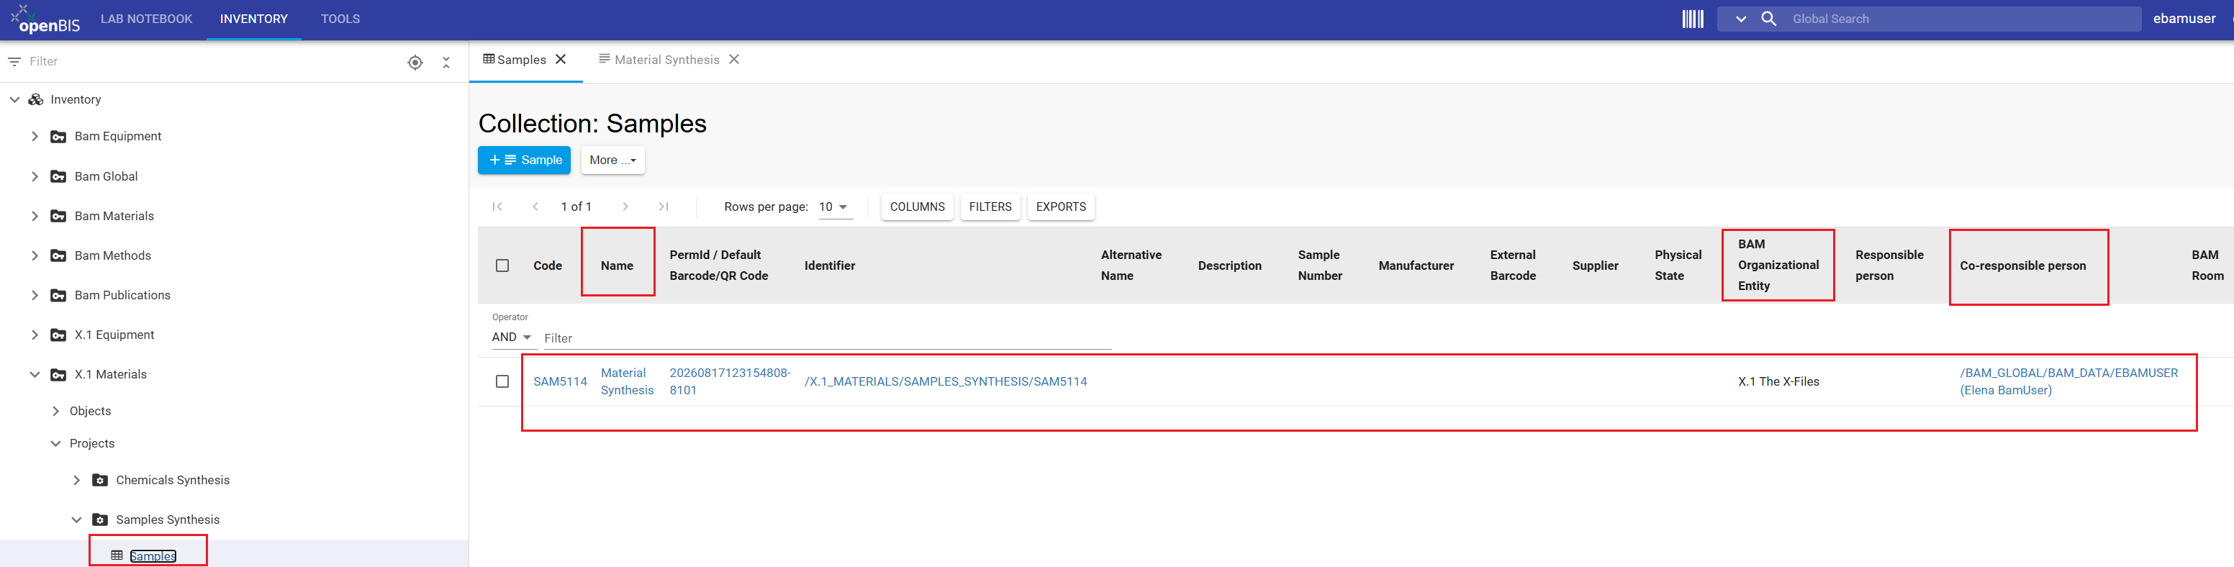Open the Tools menu

click(x=340, y=19)
